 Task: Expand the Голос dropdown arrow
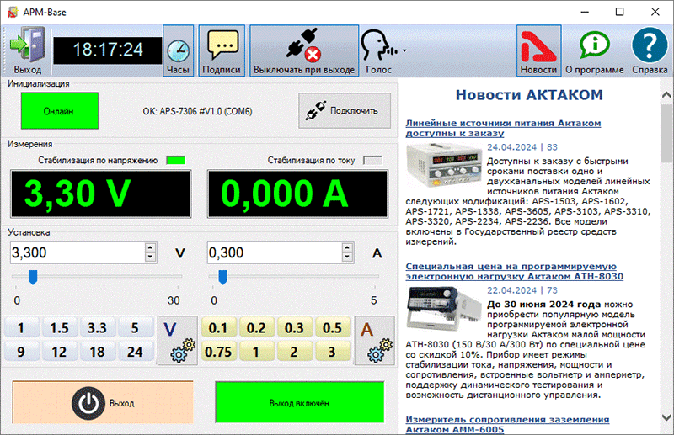click(x=404, y=50)
